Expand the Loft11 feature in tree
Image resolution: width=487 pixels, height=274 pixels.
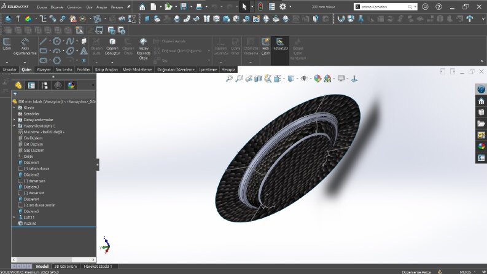click(x=14, y=217)
